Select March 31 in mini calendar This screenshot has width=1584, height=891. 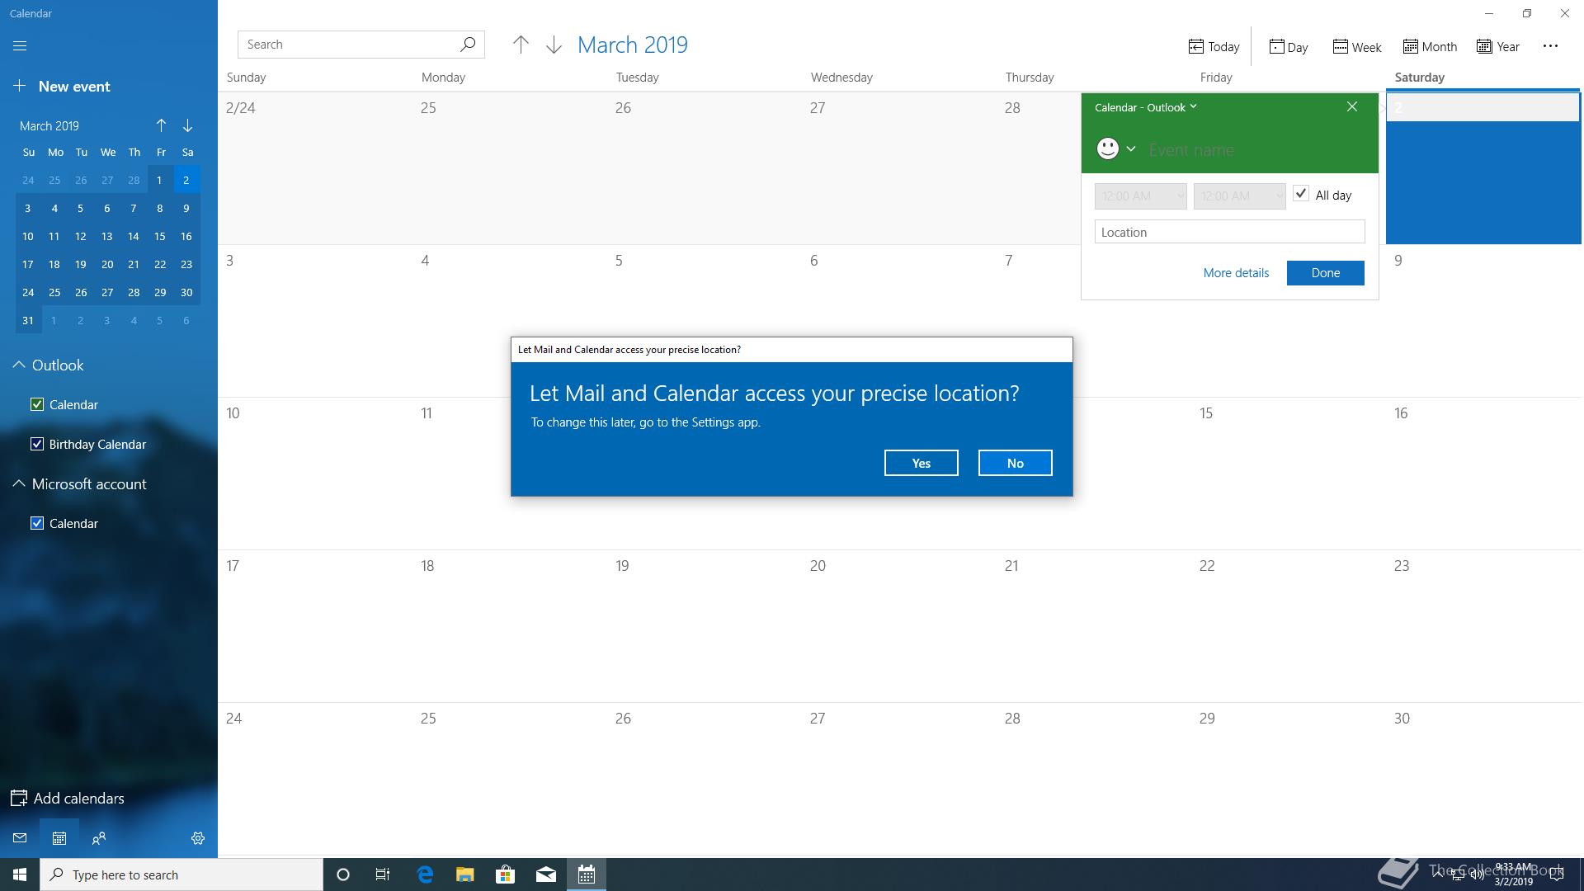click(x=28, y=320)
